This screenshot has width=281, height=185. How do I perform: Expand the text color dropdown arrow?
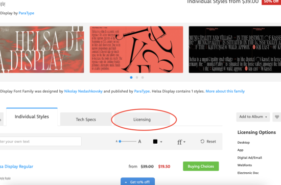pyautogui.click(x=161, y=142)
